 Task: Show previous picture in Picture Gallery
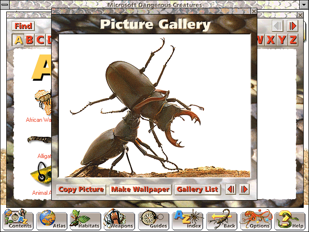231,189
